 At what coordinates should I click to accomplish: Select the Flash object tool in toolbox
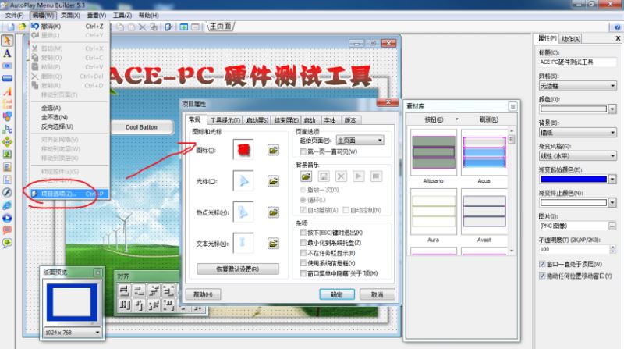(x=7, y=192)
